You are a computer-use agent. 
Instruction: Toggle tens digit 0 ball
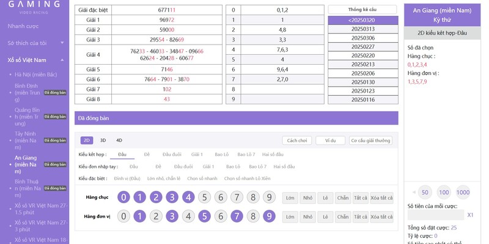[x=123, y=197]
